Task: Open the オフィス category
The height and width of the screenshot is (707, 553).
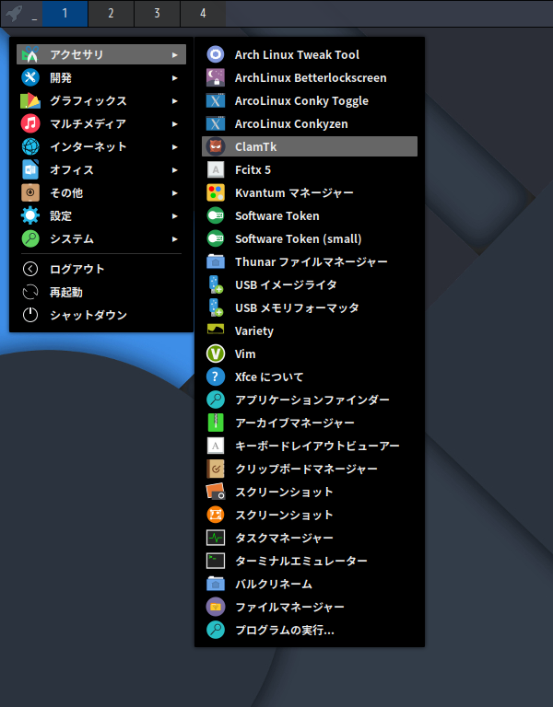Action: click(x=101, y=169)
